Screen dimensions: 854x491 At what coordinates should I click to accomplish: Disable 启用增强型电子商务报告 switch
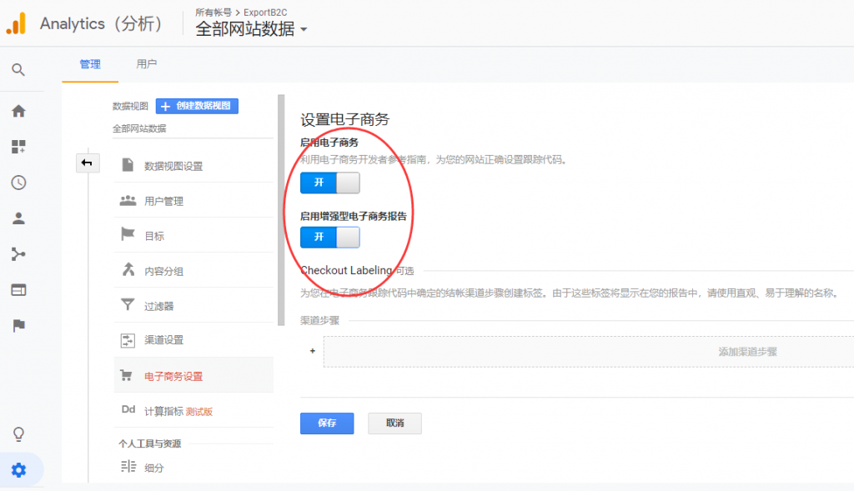point(329,237)
